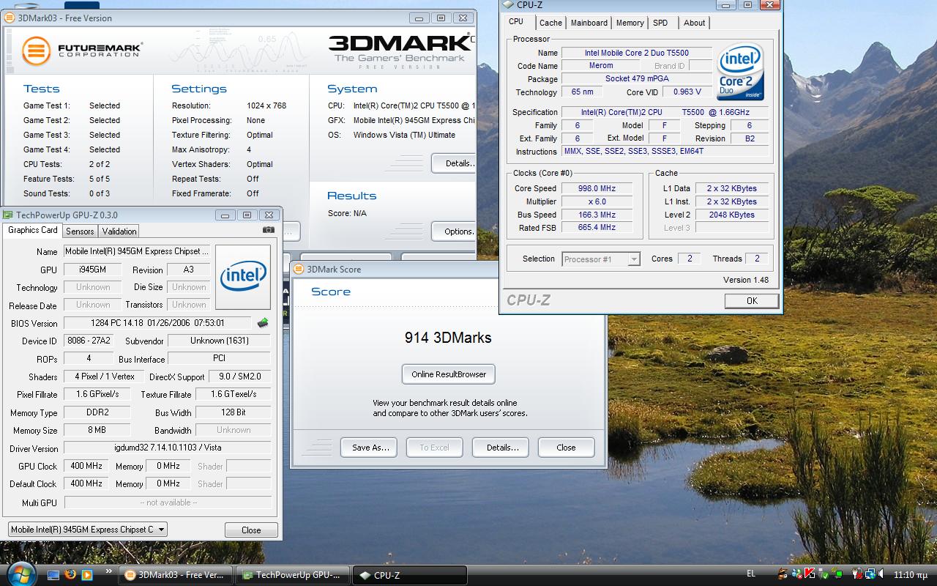This screenshot has width=937, height=586.
Task: Open Sensors tab in GPU-Z
Action: [80, 231]
